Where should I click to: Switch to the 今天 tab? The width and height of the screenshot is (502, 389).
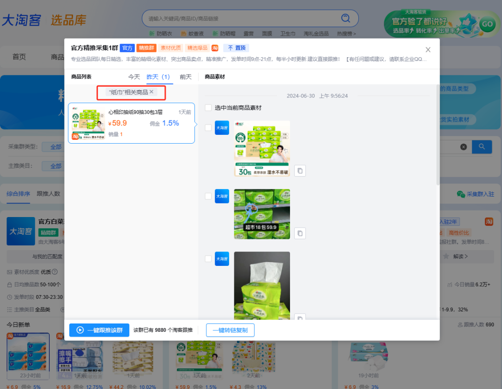click(134, 77)
